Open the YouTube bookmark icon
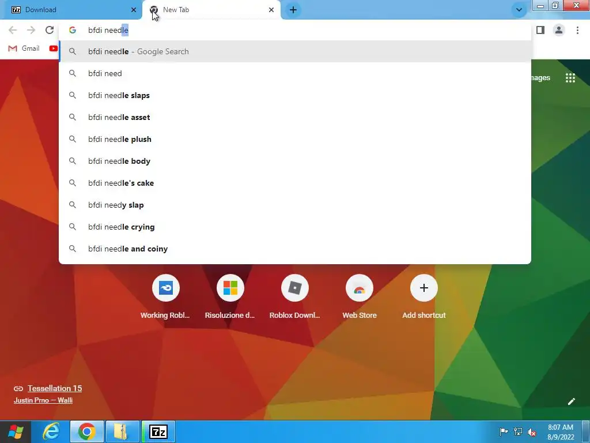This screenshot has width=590, height=443. (x=54, y=48)
